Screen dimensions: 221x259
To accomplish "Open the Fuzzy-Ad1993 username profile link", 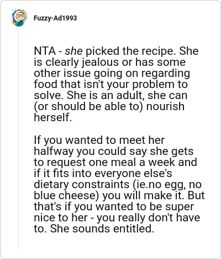I will pyautogui.click(x=55, y=18).
